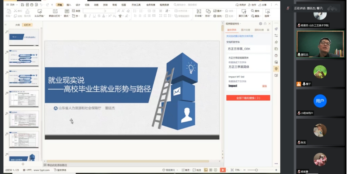The height and width of the screenshot is (174, 347).
Task: Click the 关闭启动显示缺失字体列表 link
Action: (x=240, y=36)
